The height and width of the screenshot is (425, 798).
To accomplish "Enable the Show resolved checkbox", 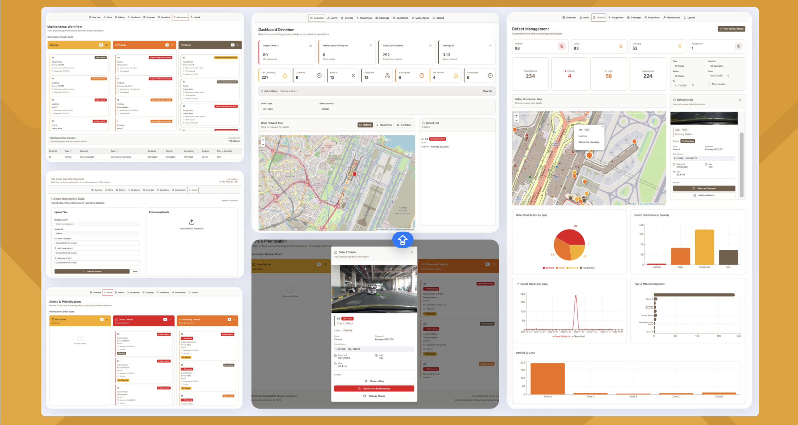I will (709, 84).
